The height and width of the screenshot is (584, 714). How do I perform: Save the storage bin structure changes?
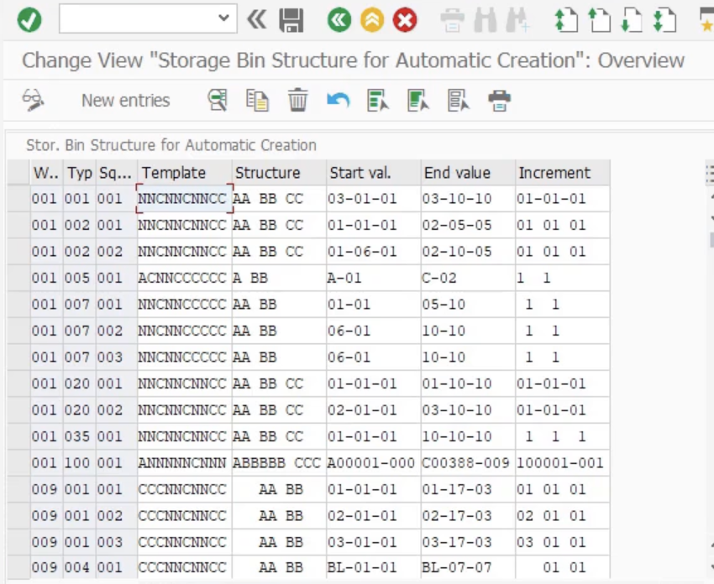click(x=291, y=19)
